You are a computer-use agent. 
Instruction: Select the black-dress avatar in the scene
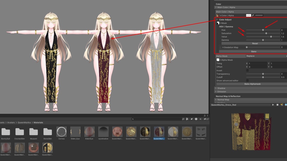pos(52,62)
